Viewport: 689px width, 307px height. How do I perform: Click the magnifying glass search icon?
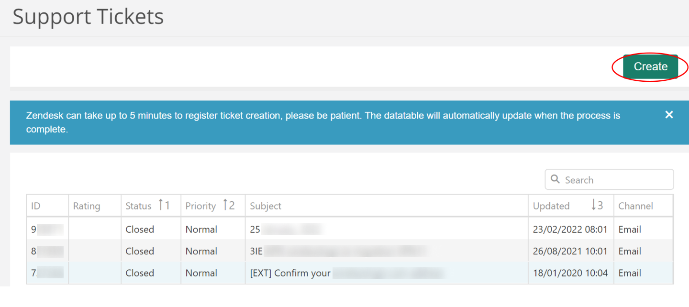tap(555, 179)
